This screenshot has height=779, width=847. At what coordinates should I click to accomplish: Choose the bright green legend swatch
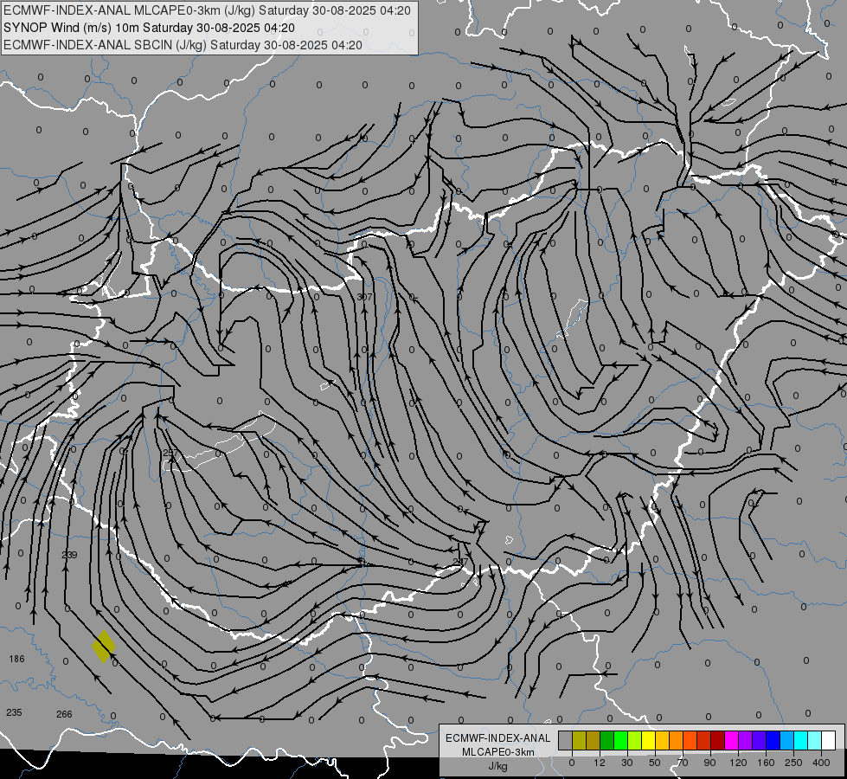[x=621, y=740]
